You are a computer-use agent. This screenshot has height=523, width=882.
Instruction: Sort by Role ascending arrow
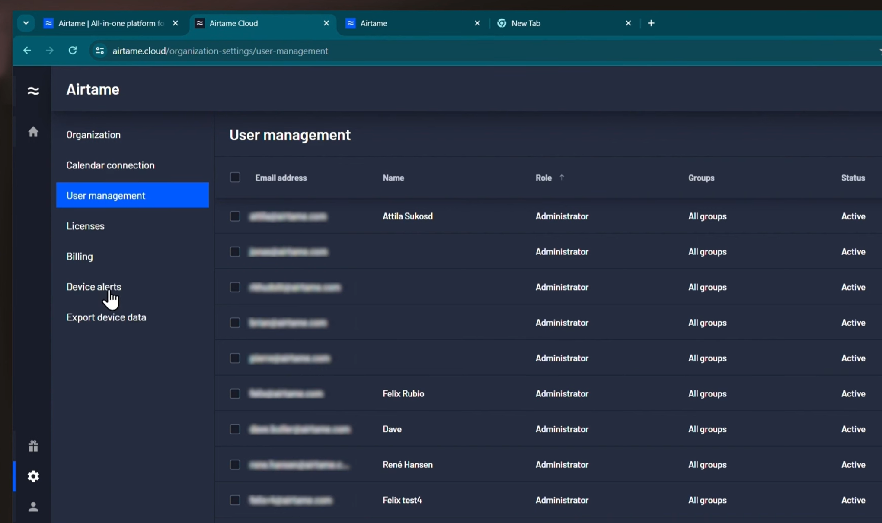coord(562,178)
